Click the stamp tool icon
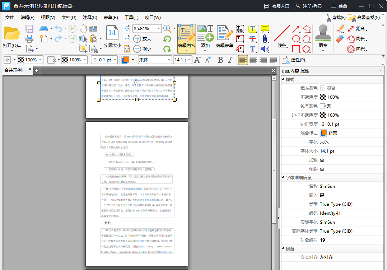Viewport: 387px width, 270px height. 323,33
